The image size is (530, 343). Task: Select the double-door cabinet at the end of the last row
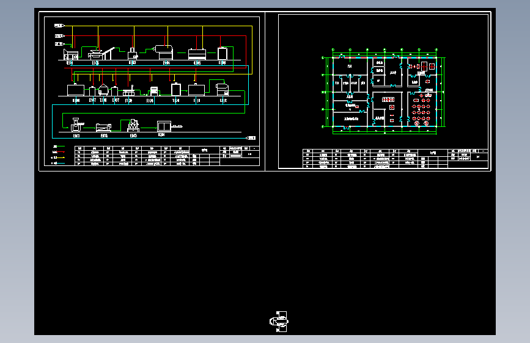164,126
